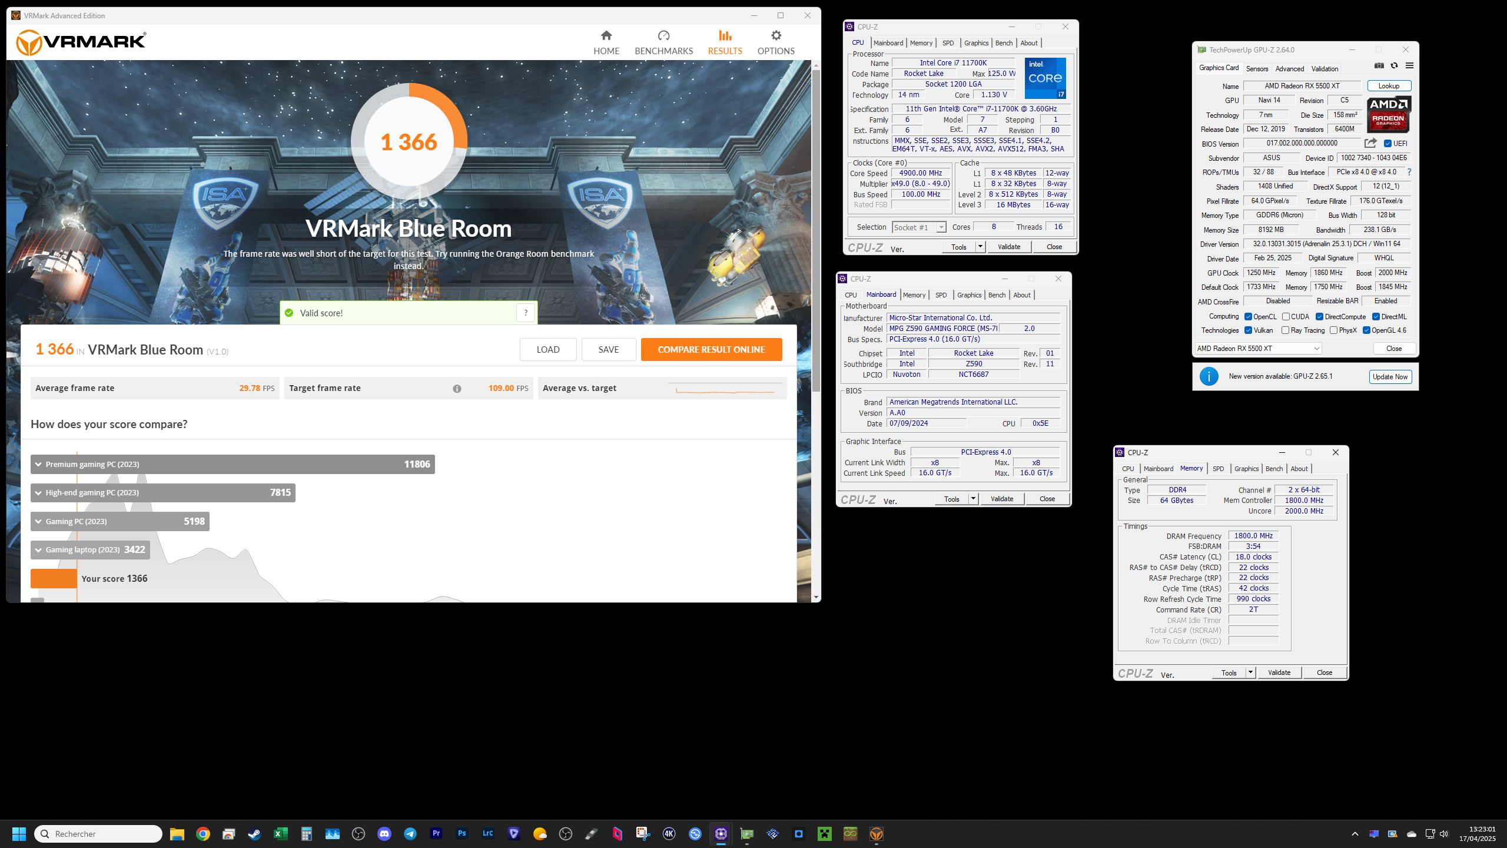Toggle the UEFI checkbox in GPU-Z
This screenshot has width=1507, height=848.
(x=1388, y=144)
